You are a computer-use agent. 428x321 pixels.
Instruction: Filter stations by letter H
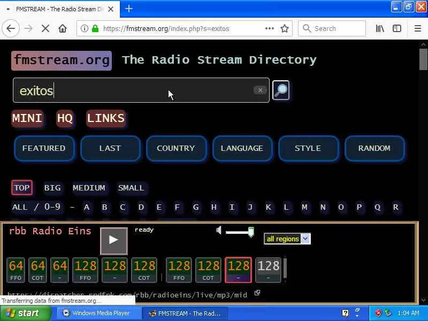[x=214, y=207]
